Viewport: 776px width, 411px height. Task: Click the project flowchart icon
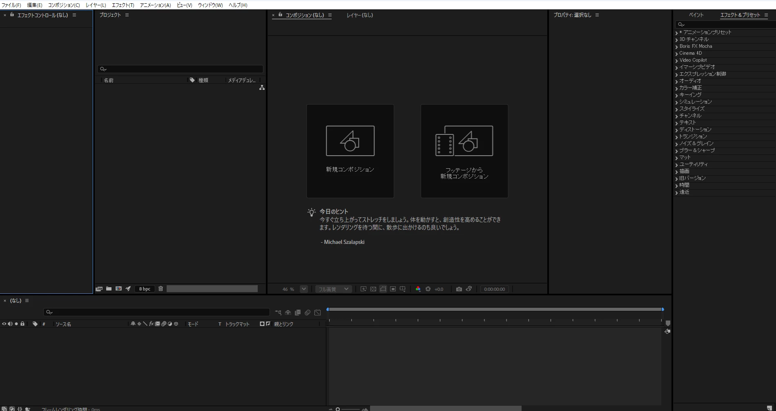(x=262, y=88)
